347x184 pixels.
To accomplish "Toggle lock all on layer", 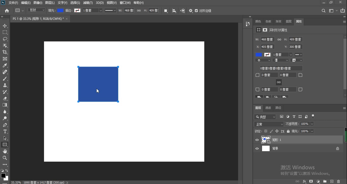I will (x=288, y=131).
